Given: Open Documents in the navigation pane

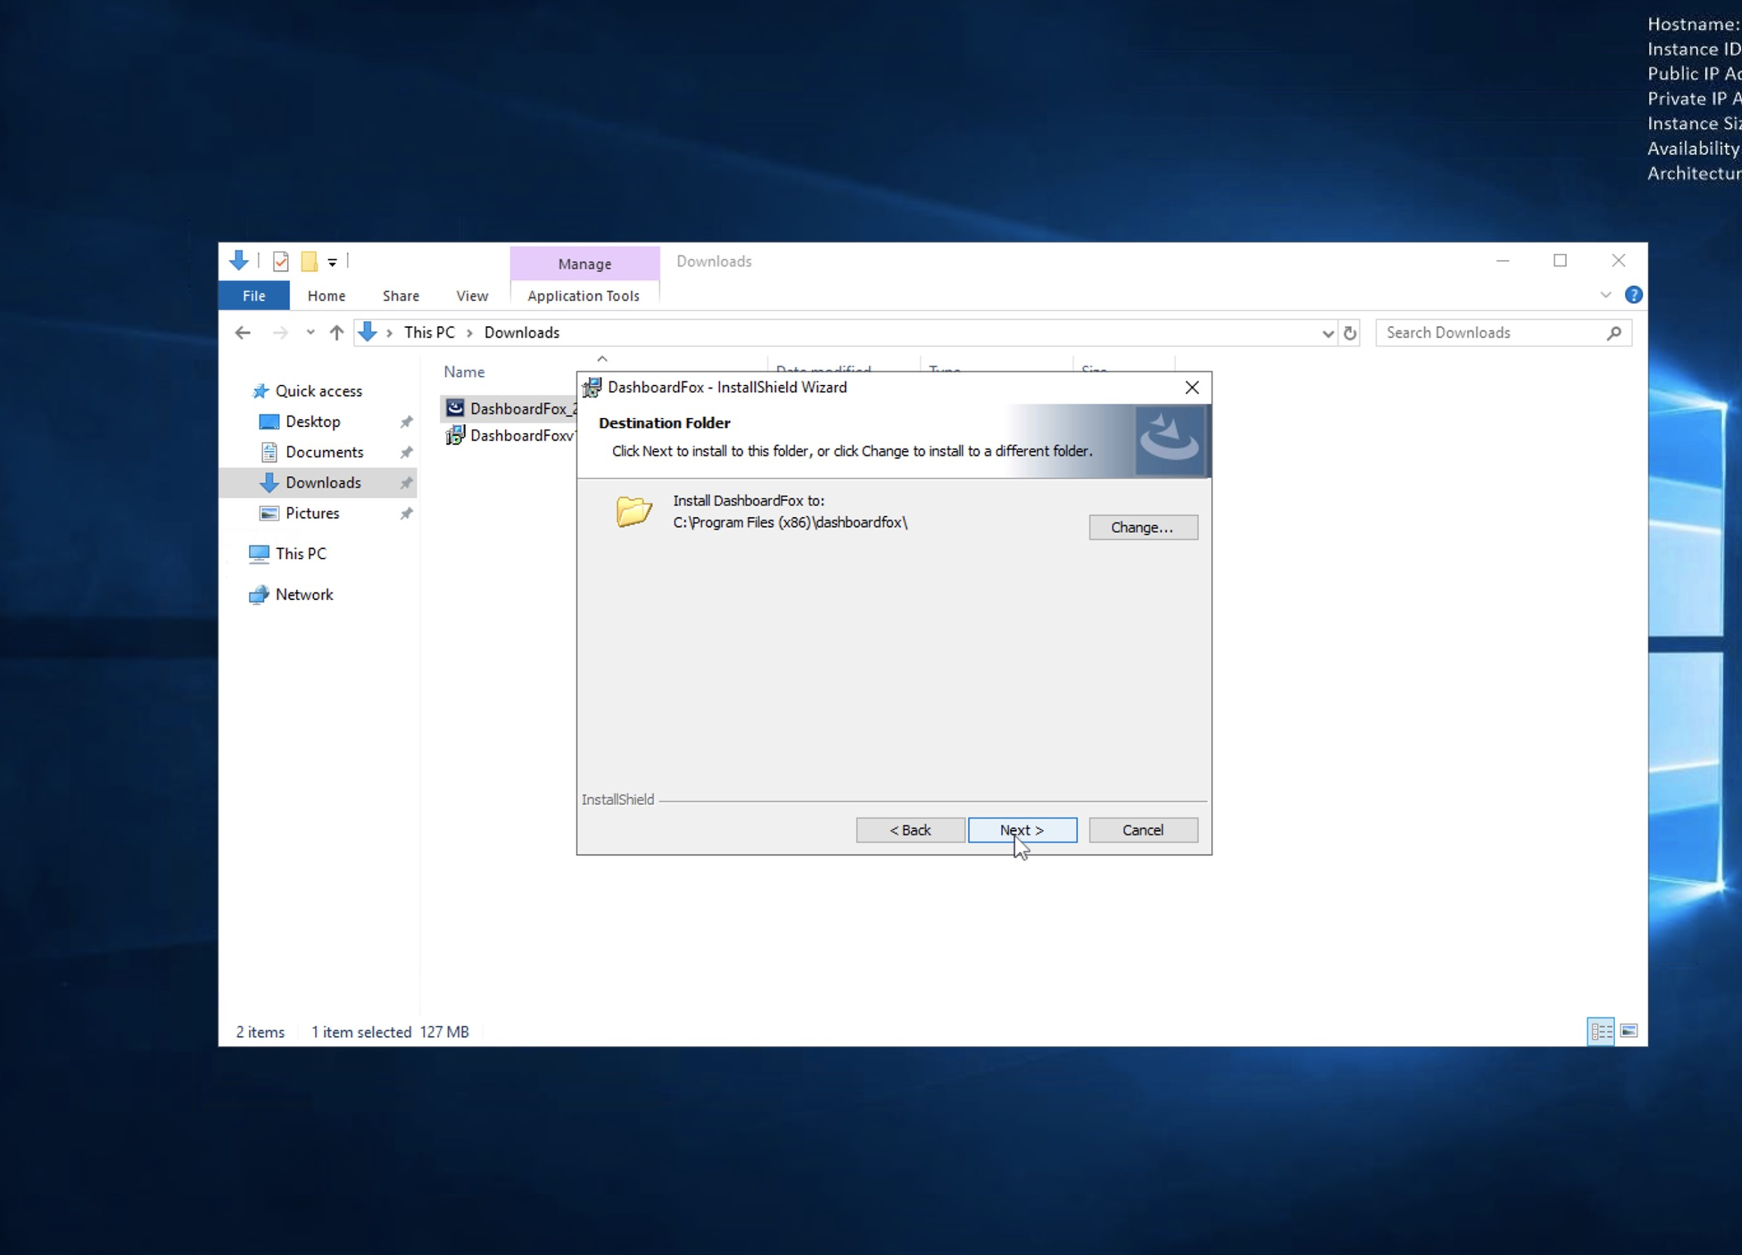Looking at the screenshot, I should (324, 452).
